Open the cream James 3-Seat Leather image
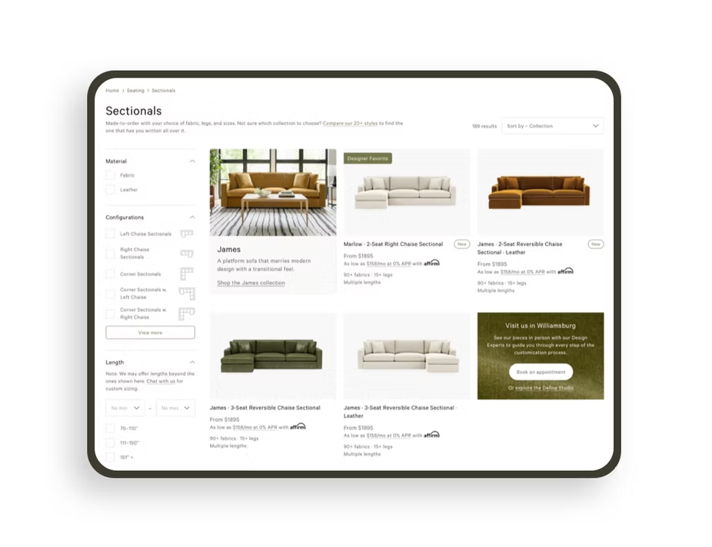The width and height of the screenshot is (712, 547). (407, 356)
